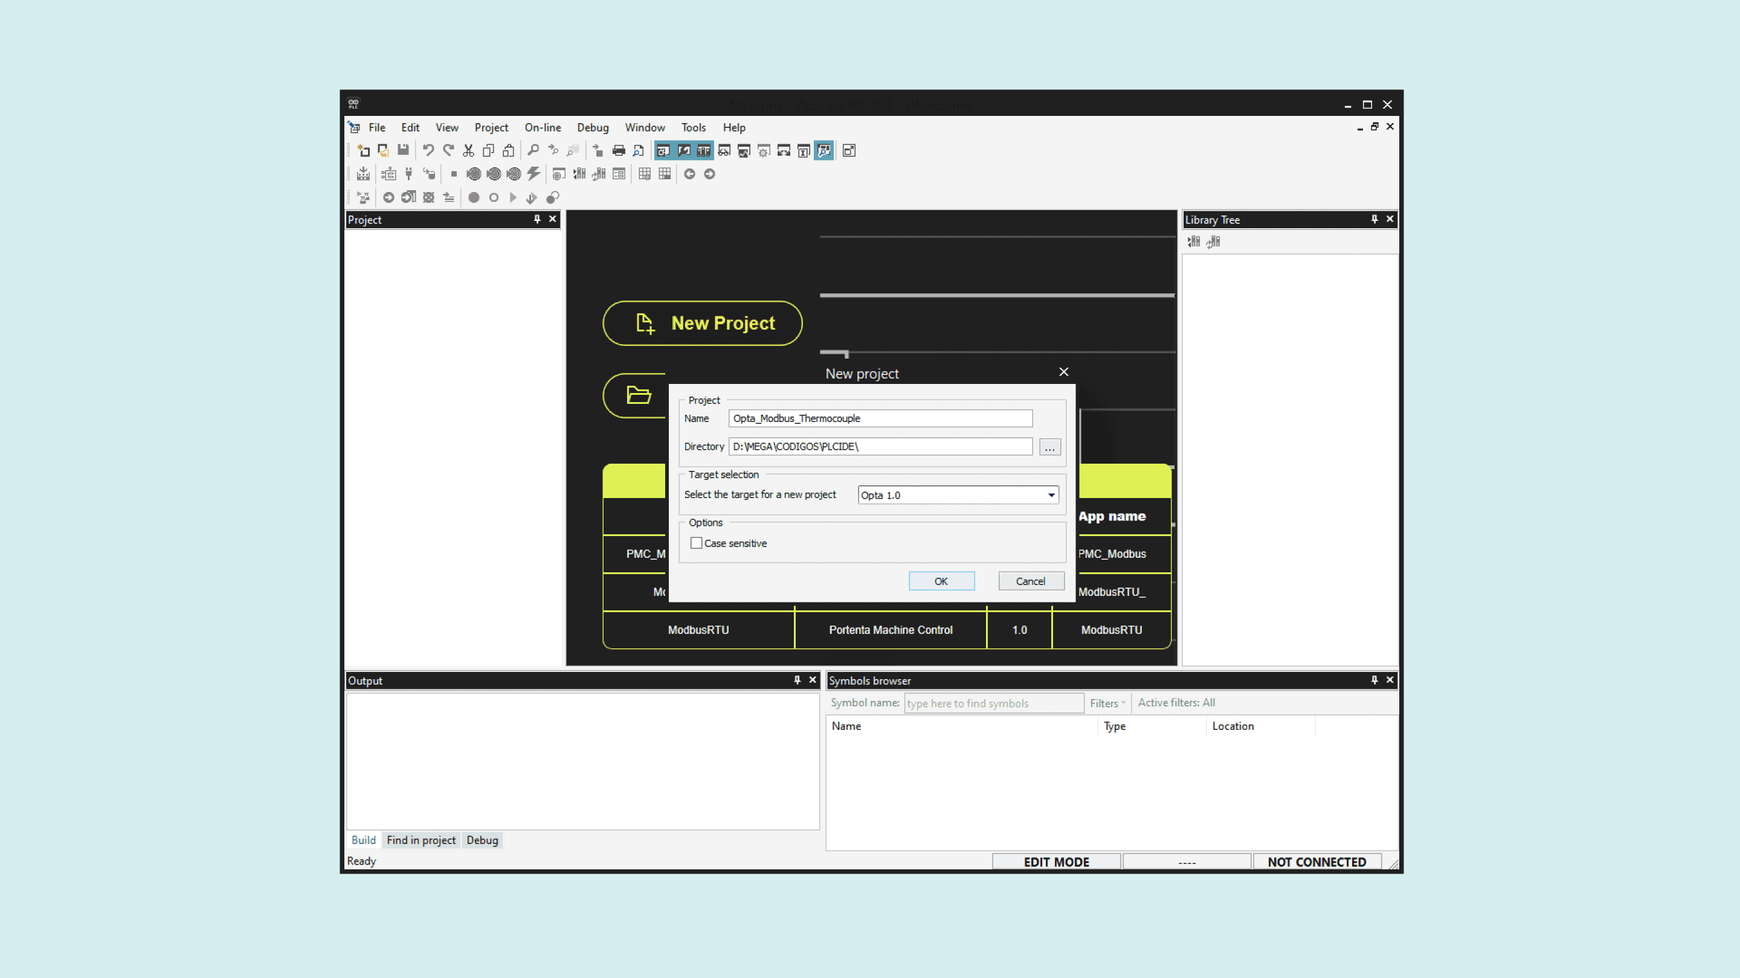
Task: Confirm the new project with OK
Action: [x=941, y=581]
